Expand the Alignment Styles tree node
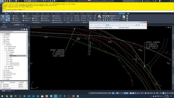The height and width of the screenshot is (98, 174). [x=5, y=47]
